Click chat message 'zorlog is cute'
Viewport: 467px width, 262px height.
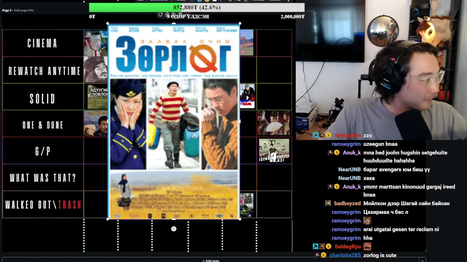[380, 255]
